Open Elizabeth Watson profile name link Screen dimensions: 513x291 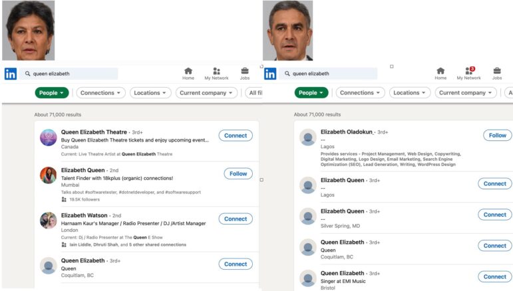click(x=84, y=215)
